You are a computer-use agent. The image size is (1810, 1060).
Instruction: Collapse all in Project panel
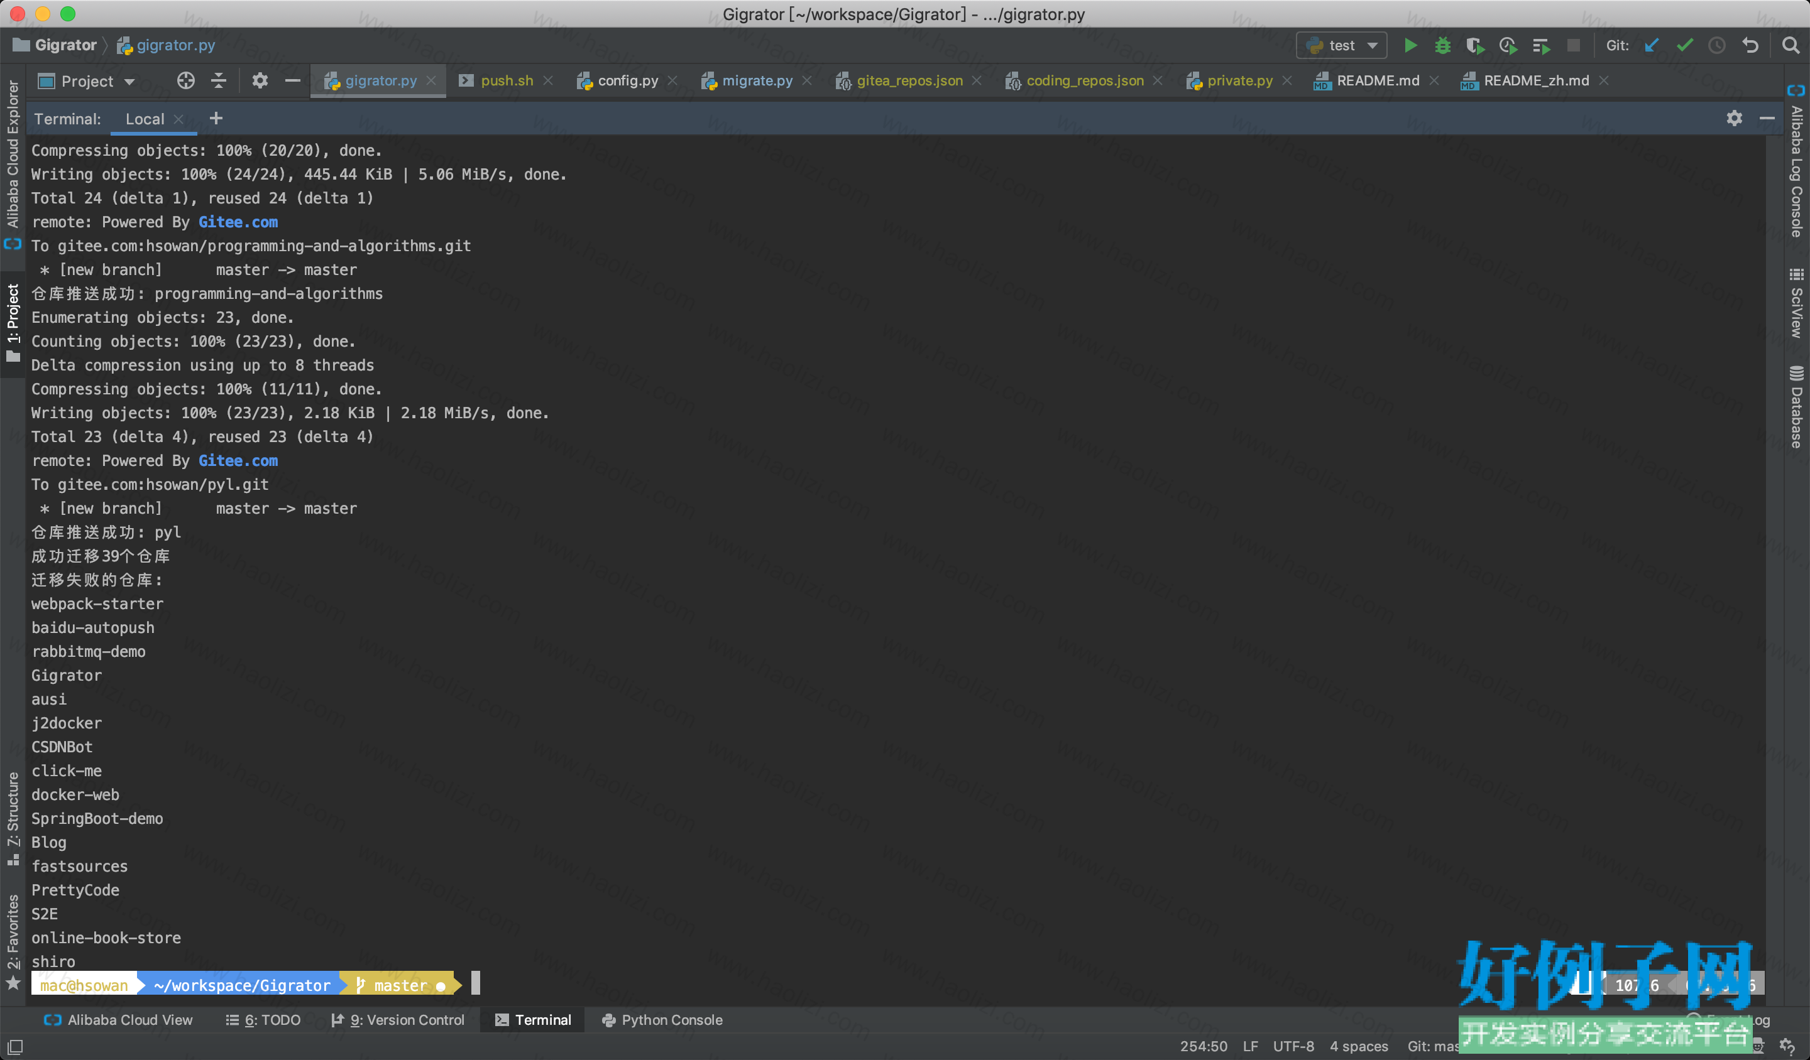tap(218, 81)
